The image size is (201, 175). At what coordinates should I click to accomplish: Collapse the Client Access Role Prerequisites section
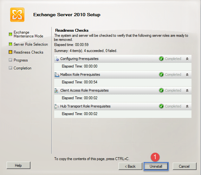tap(187, 91)
